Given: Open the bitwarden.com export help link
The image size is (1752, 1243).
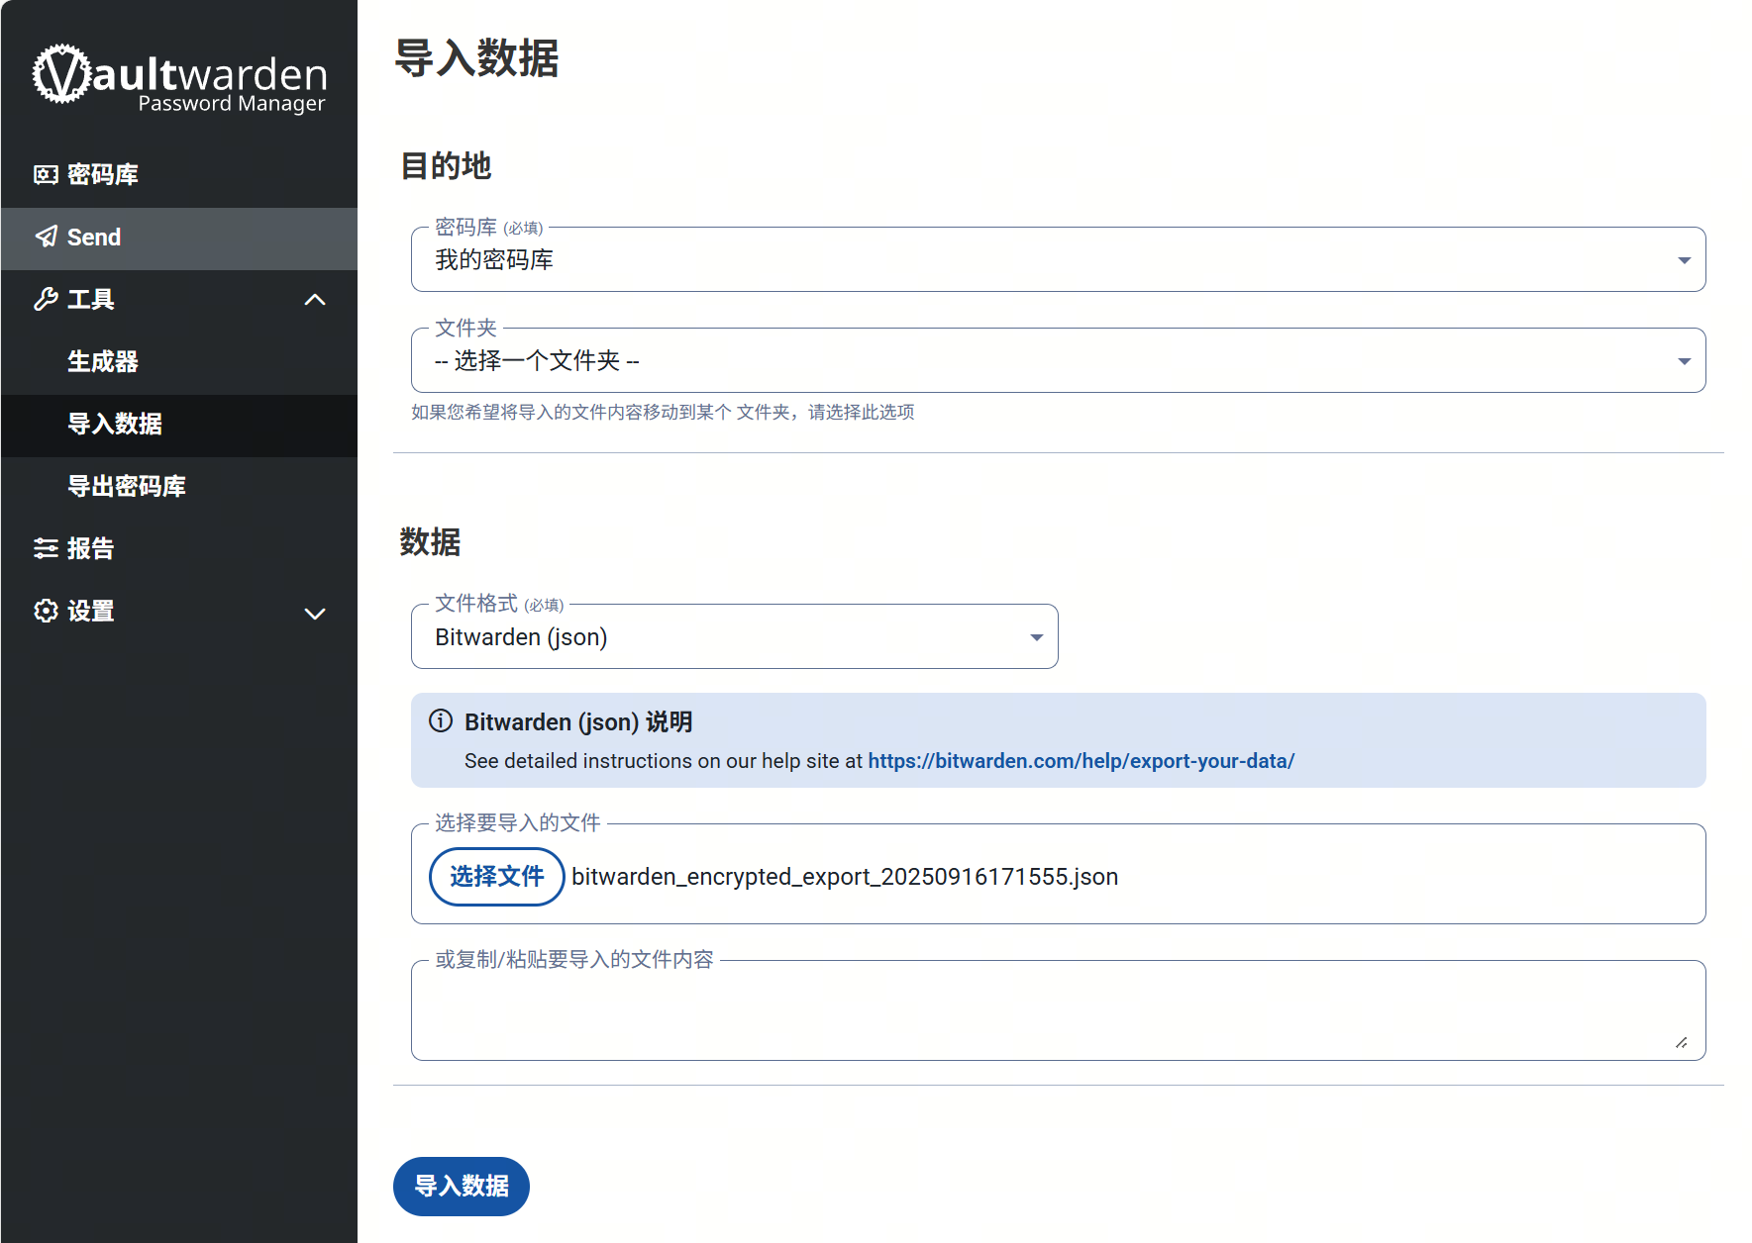Looking at the screenshot, I should click(1081, 761).
